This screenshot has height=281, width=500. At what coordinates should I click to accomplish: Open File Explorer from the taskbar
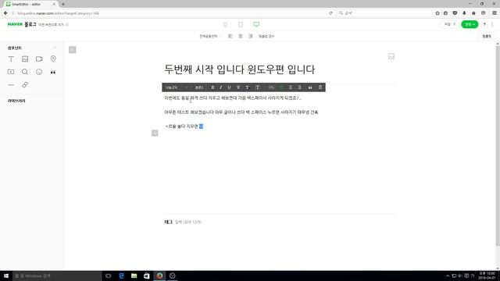tap(134, 276)
